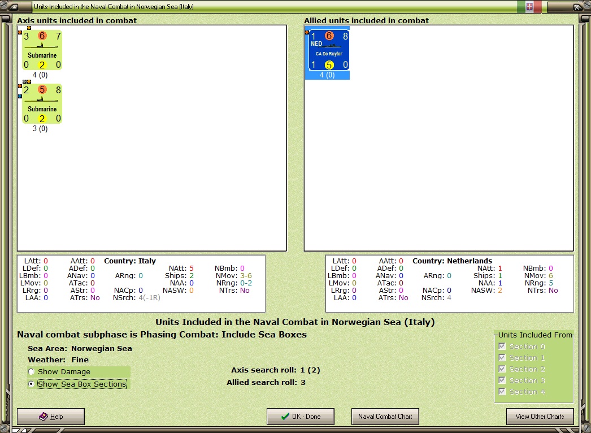
Task: Select the CA De Ruyter unit counter
Action: click(329, 50)
